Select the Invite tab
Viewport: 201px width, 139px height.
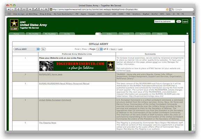[x=67, y=34]
